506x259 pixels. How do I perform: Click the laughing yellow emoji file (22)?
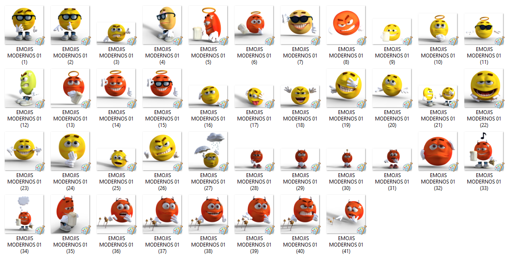484,88
